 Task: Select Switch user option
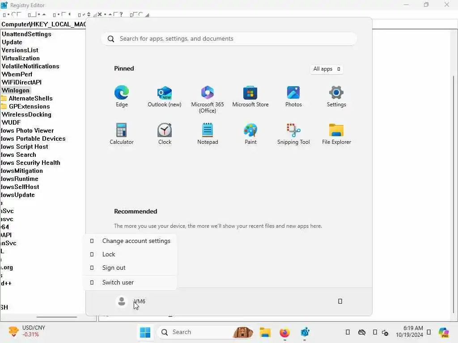tap(130, 282)
